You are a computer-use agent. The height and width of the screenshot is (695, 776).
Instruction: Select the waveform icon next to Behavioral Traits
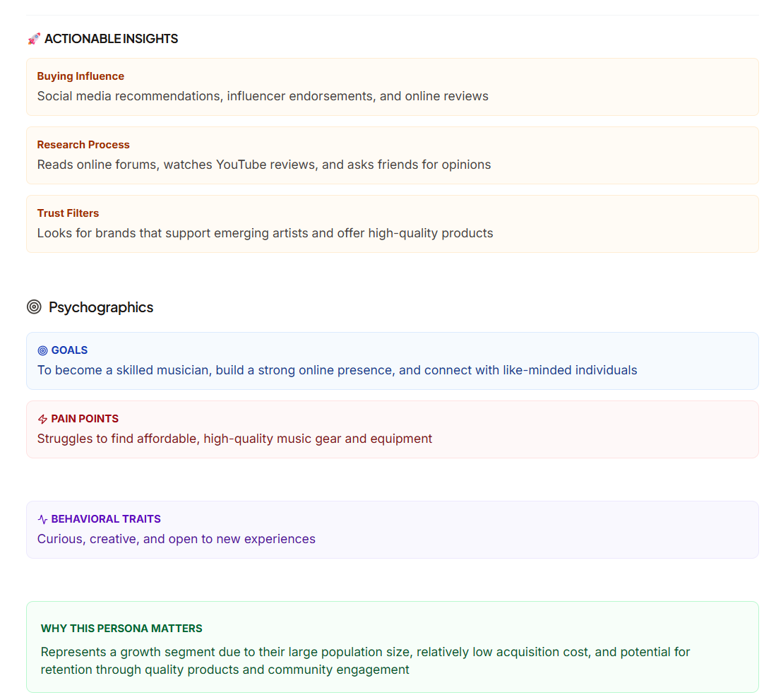42,518
